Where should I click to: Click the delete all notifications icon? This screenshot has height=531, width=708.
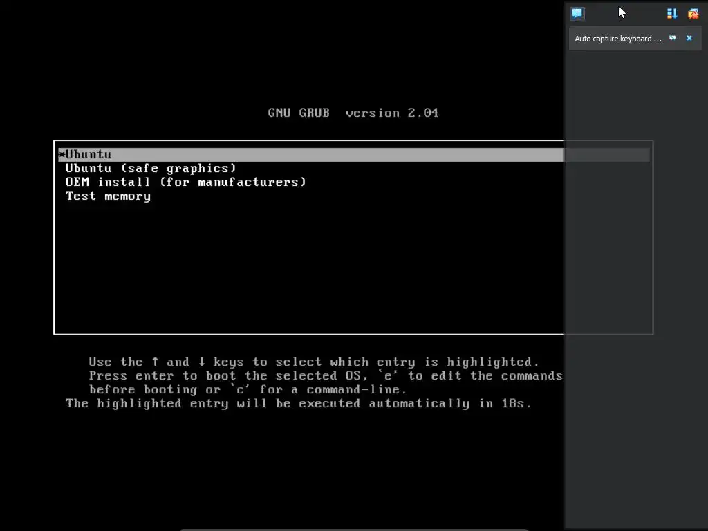click(693, 14)
